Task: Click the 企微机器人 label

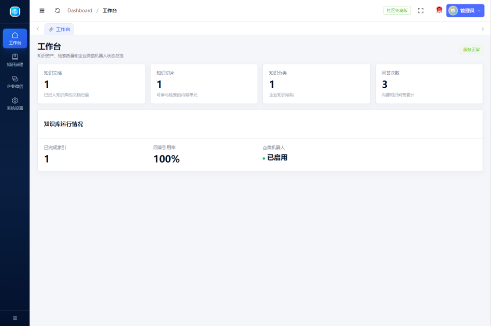Action: 274,147
